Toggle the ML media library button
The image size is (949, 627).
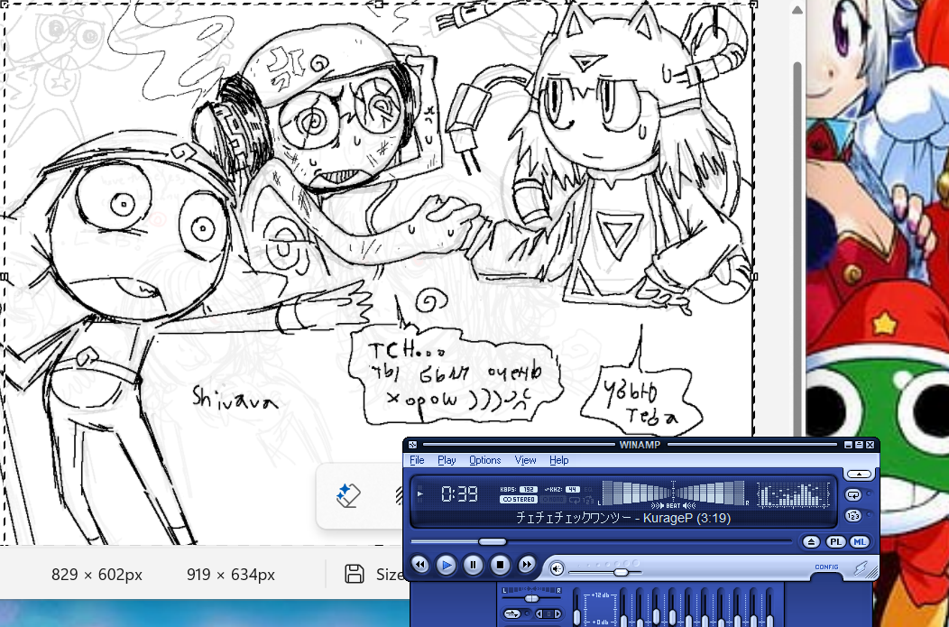[859, 541]
